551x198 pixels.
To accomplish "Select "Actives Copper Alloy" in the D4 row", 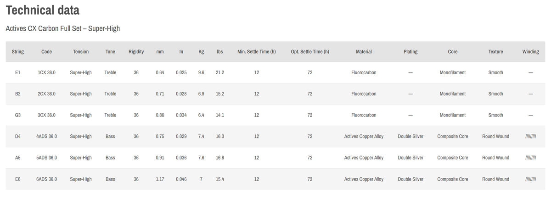I will (364, 137).
